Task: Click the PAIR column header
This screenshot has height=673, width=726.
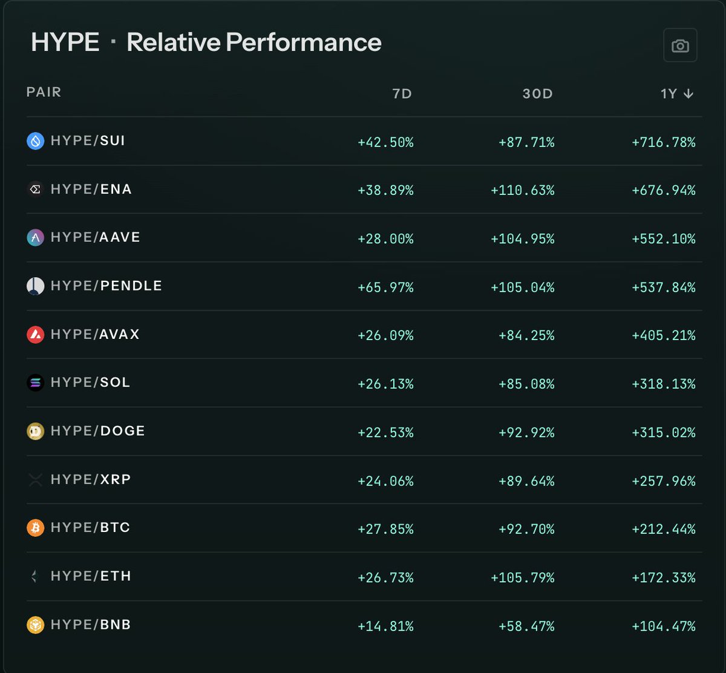Action: (44, 92)
